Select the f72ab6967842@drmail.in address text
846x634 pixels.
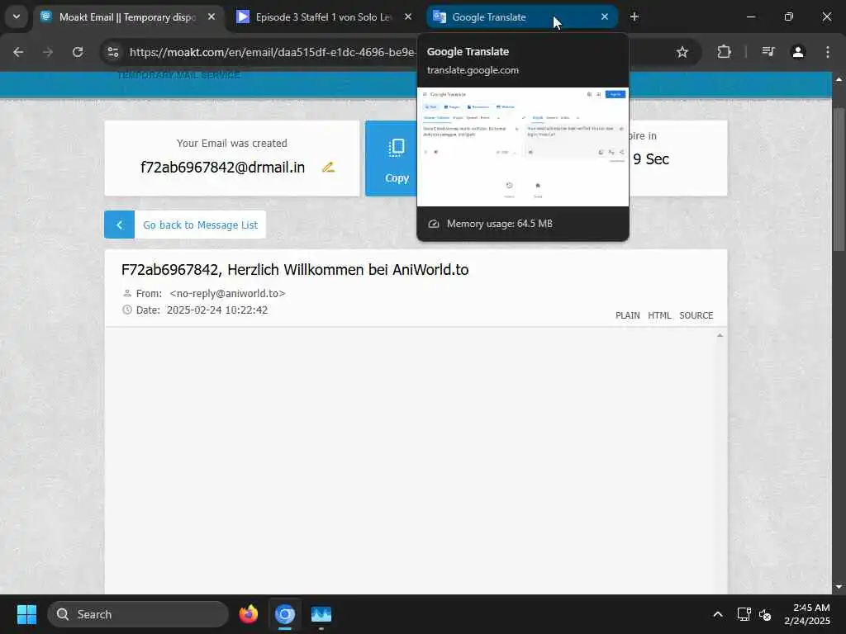coord(223,167)
